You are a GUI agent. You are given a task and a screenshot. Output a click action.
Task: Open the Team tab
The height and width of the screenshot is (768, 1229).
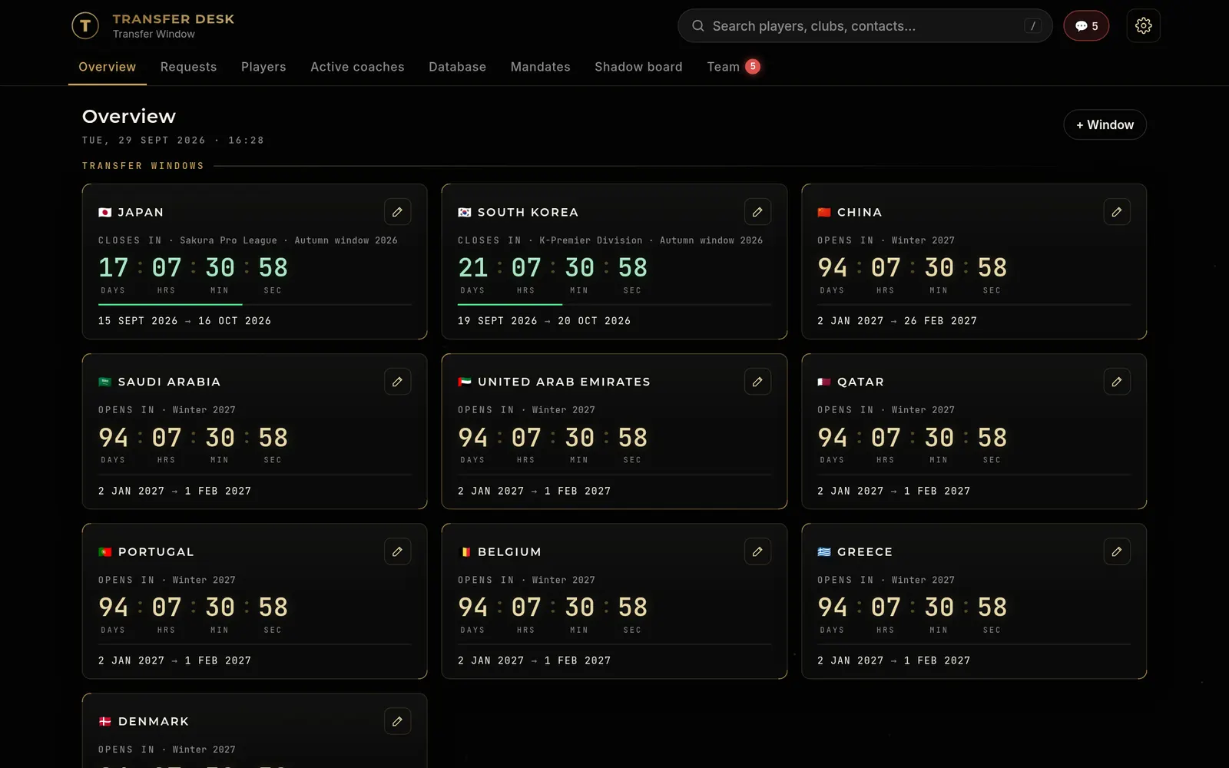[733, 67]
